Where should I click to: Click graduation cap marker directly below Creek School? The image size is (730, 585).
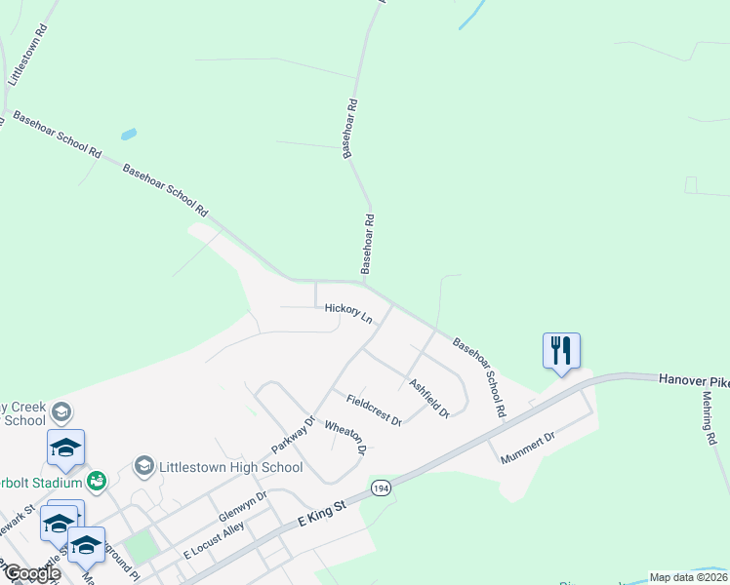pyautogui.click(x=65, y=448)
